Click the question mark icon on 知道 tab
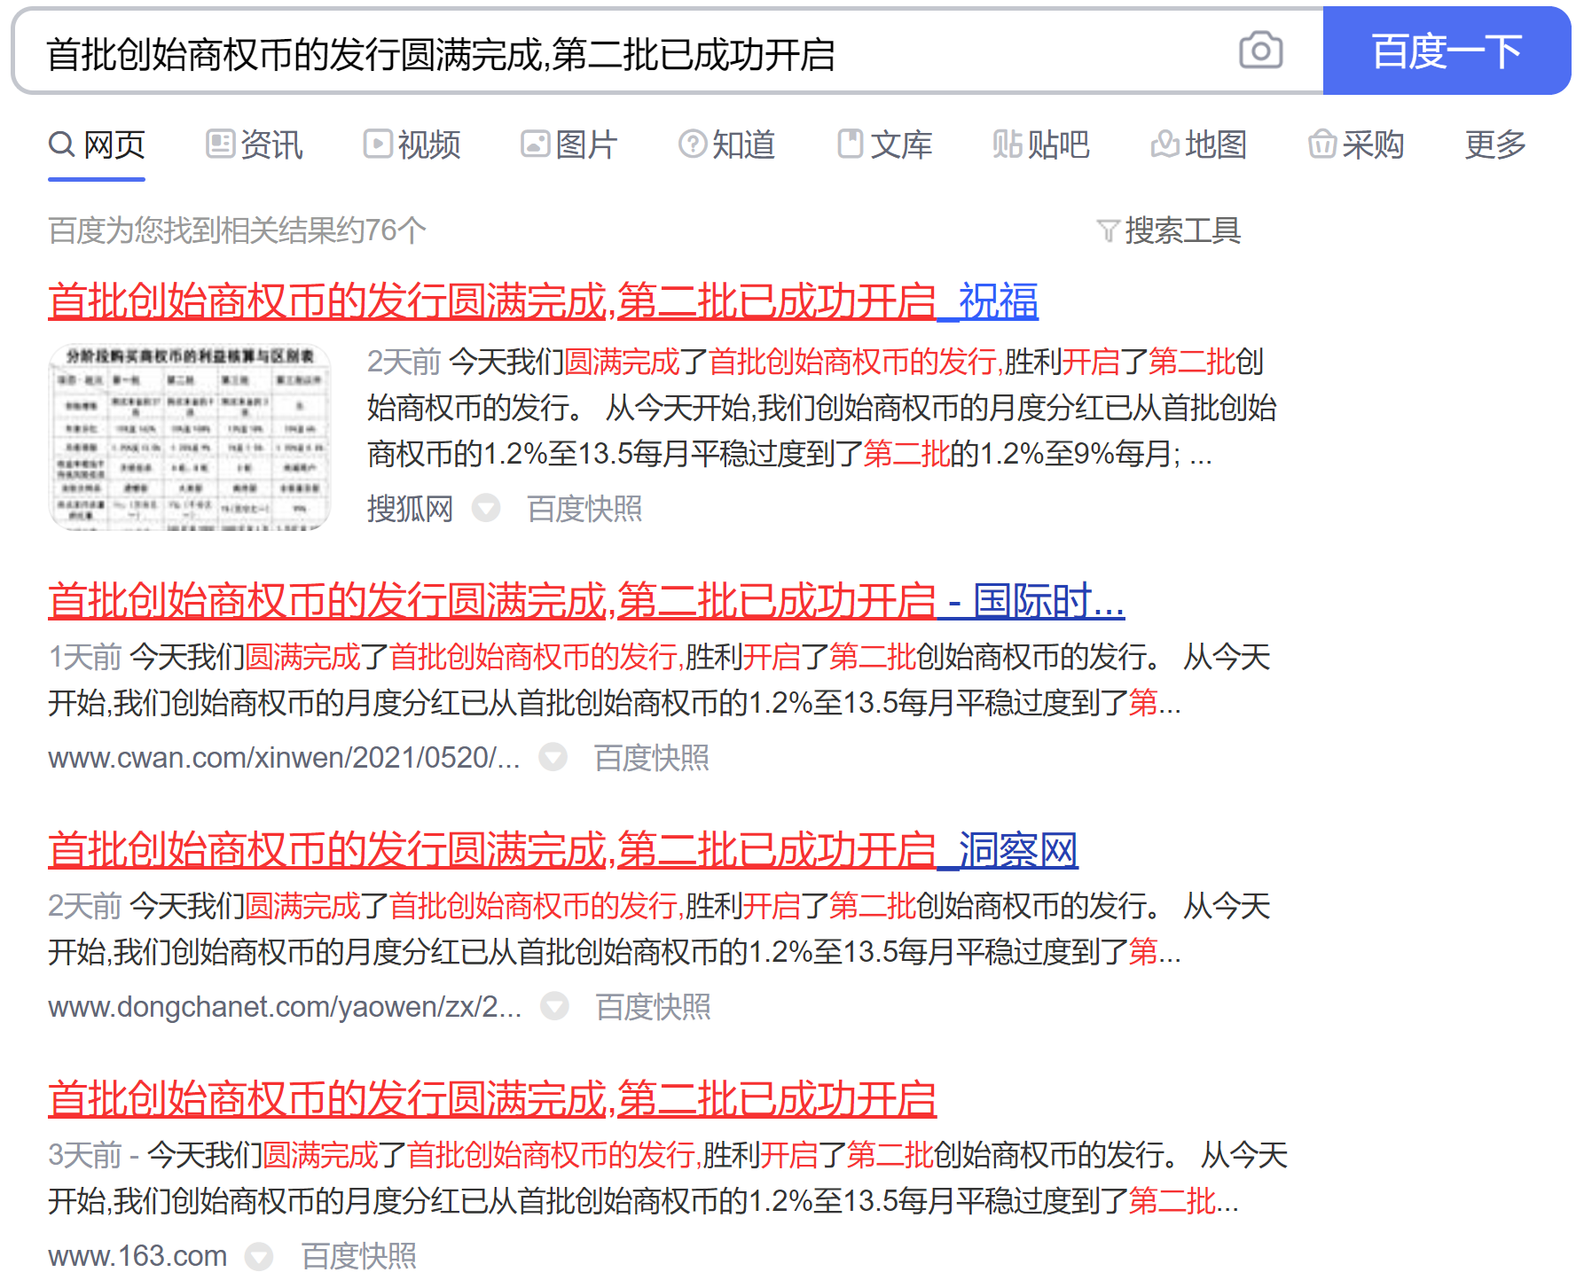This screenshot has height=1280, width=1576. tap(693, 144)
